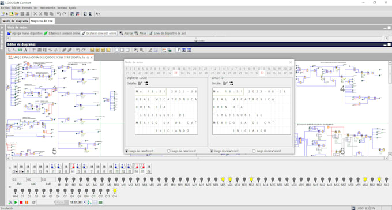The image size is (392, 210).
Task: Click network view horizontal scrollbar left arrow
Action: [x=9, y=38]
